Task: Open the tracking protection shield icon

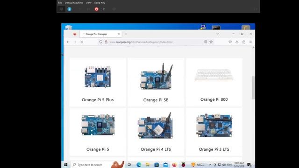Action: click(101, 42)
